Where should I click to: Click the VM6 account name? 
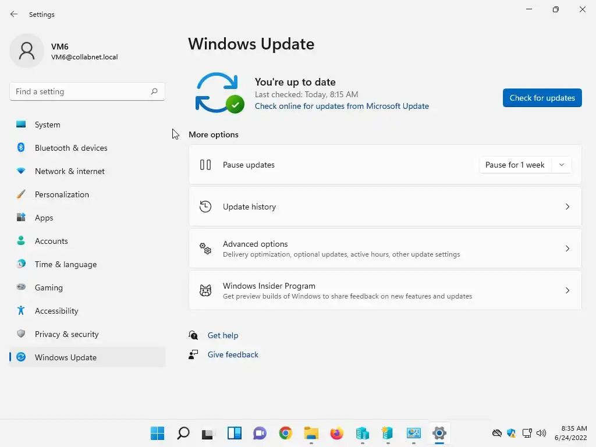(x=60, y=47)
